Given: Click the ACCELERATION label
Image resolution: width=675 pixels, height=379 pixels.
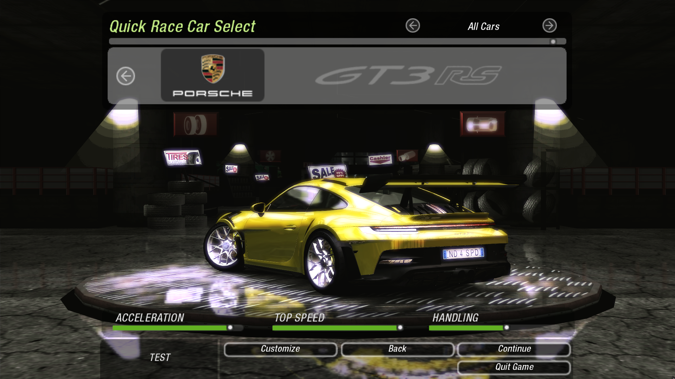Looking at the screenshot, I should pos(150,318).
